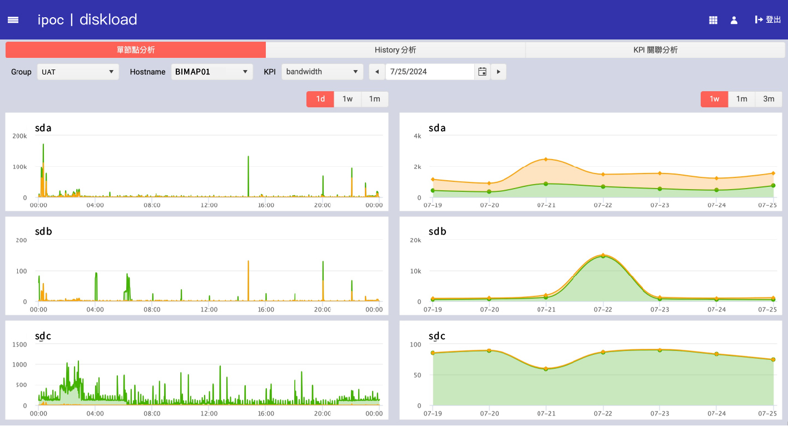This screenshot has width=788, height=426.
Task: Click the 07-25 green point in sda weekly chart
Action: pyautogui.click(x=773, y=186)
